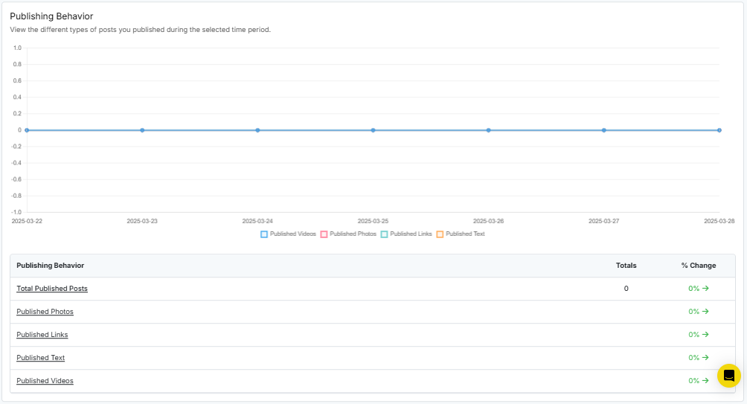This screenshot has width=747, height=404.
Task: Click chart data point for 2025-03-23
Action: coord(142,130)
